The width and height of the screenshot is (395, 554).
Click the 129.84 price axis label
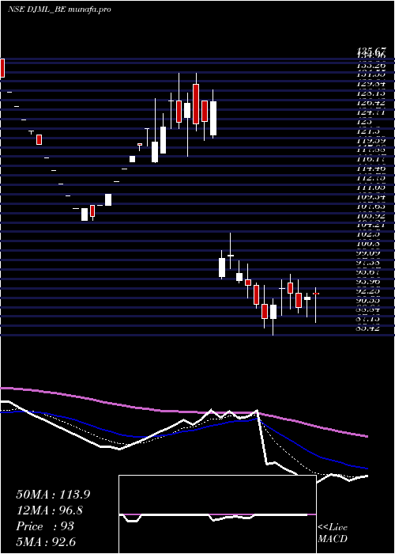[x=371, y=84]
